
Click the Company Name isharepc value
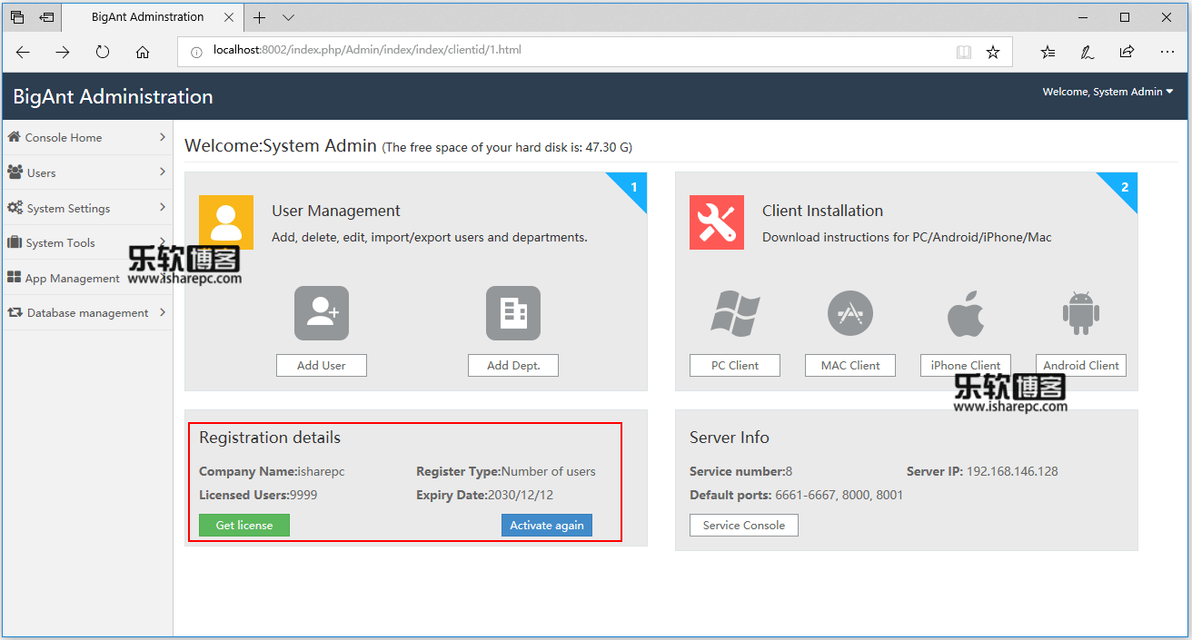[322, 471]
